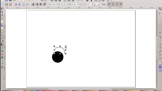The image size is (162, 91).
Task: Toggle third Affect button (move gradients)
Action: coord(117,4)
